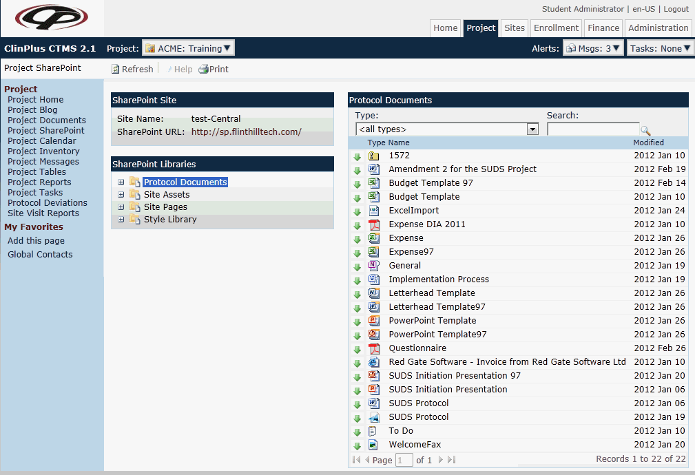Open the ACME: Training project dropdown
The image size is (695, 475).
[x=188, y=48]
